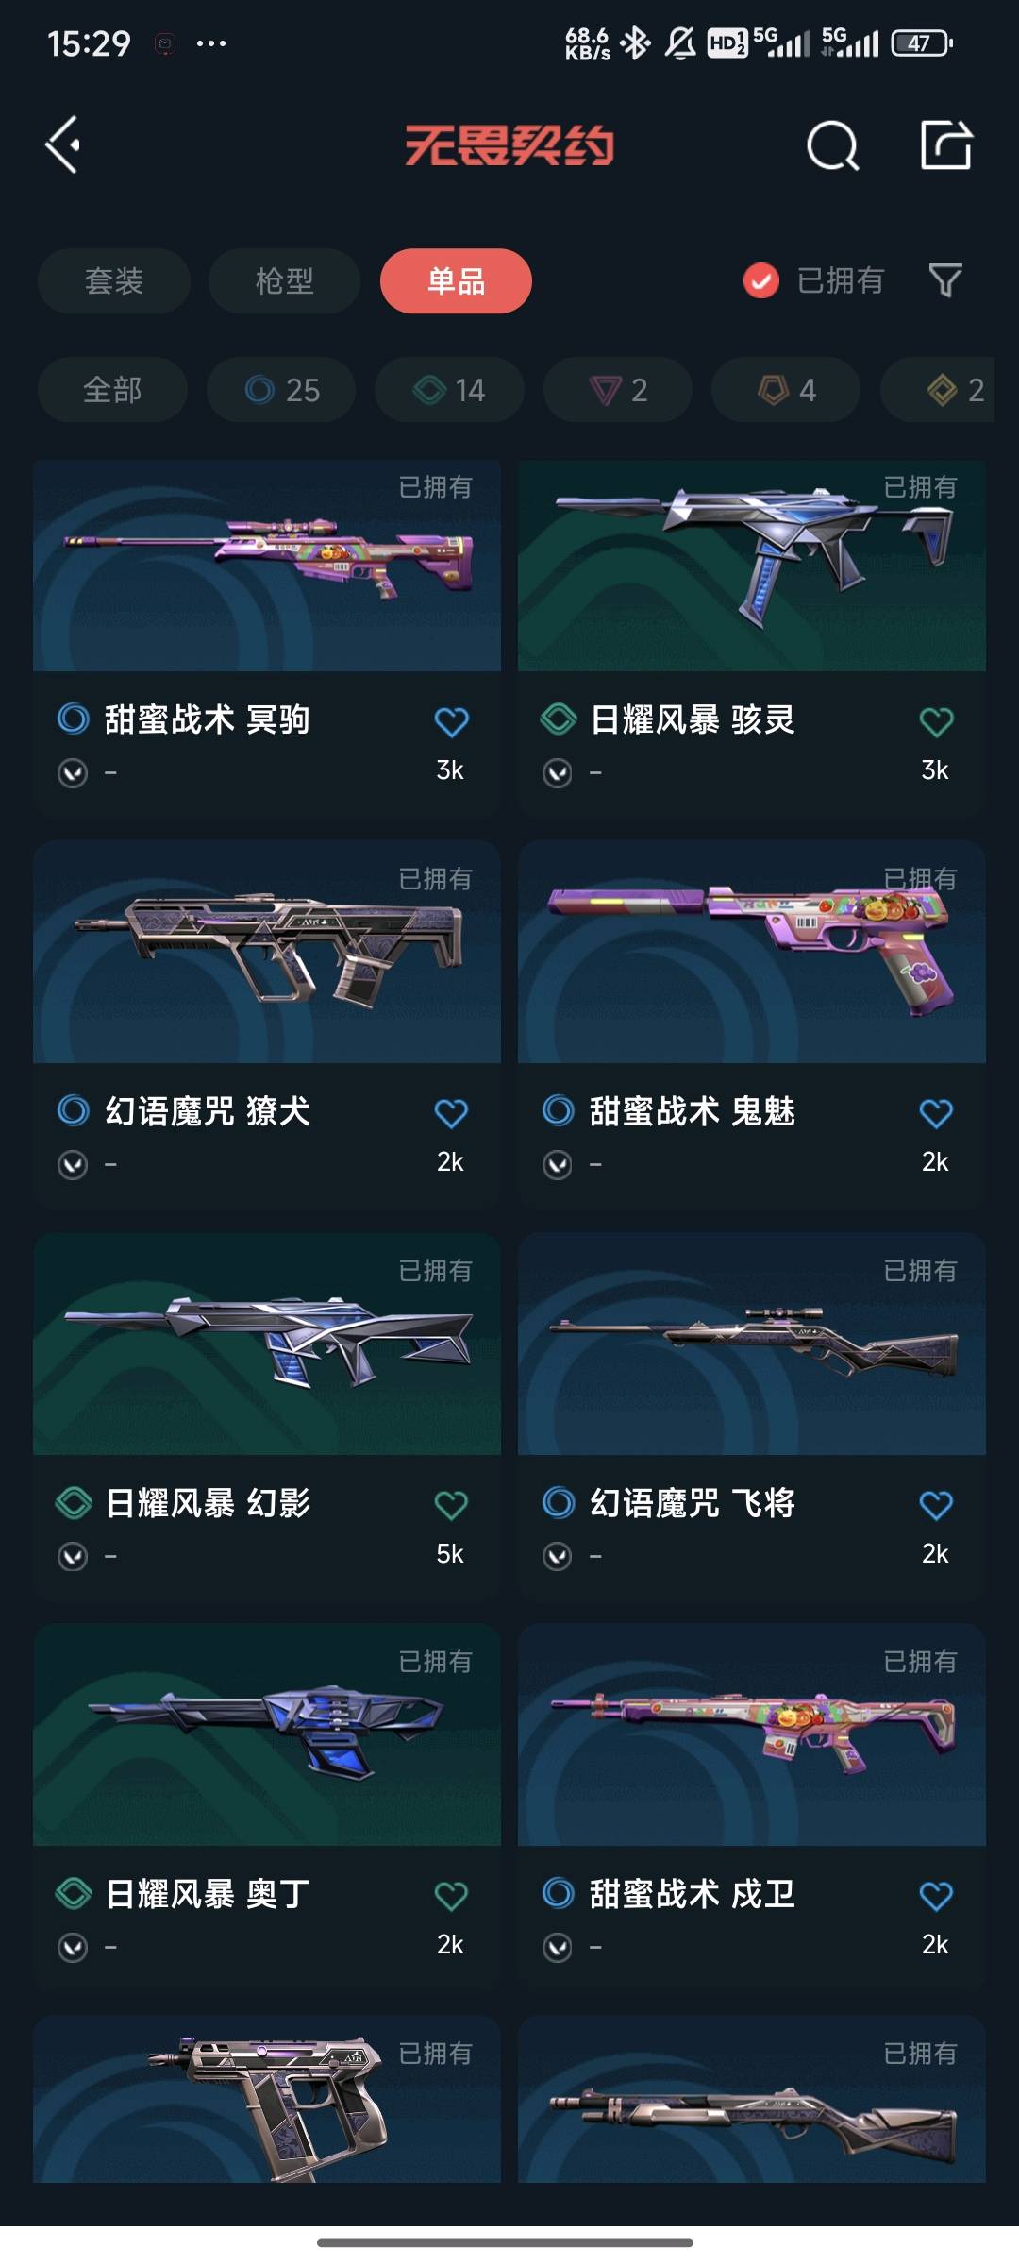This screenshot has width=1019, height=2266.
Task: Open 幻语魔咒 飞将 rifle thumbnail
Action: click(752, 1344)
